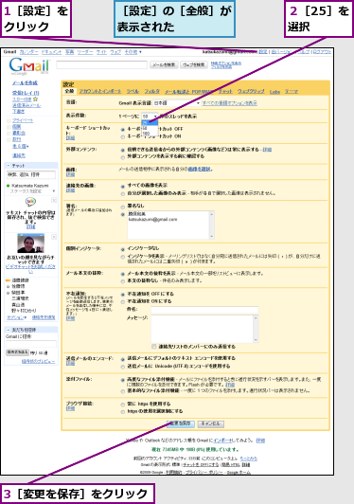Click the gray label square beside プライベート
Image resolution: width=354 pixels, height=504 pixels.
click(9, 121)
